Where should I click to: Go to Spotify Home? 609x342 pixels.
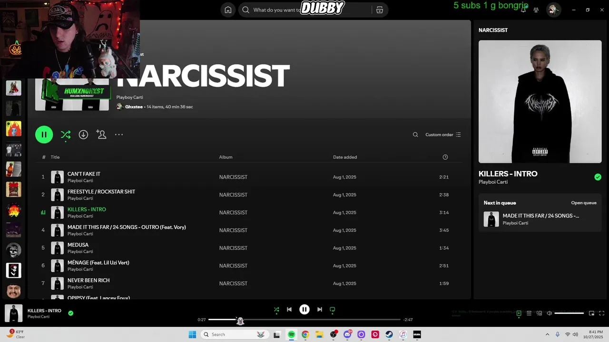[x=228, y=9]
